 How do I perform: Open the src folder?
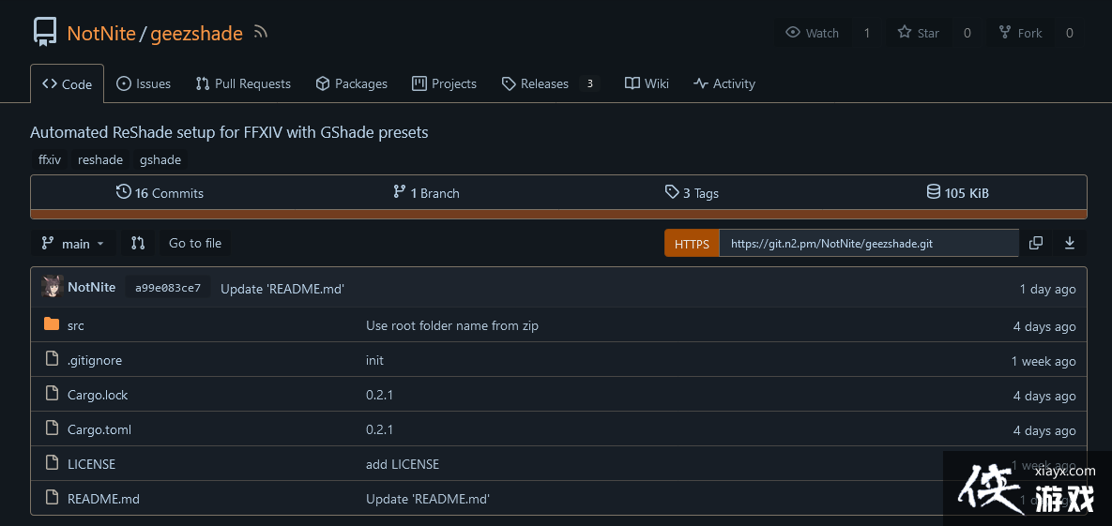coord(75,325)
